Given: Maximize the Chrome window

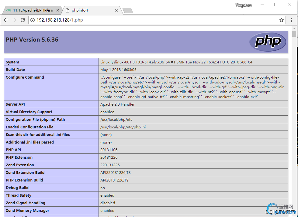Looking at the screenshot, I should click(276, 5).
